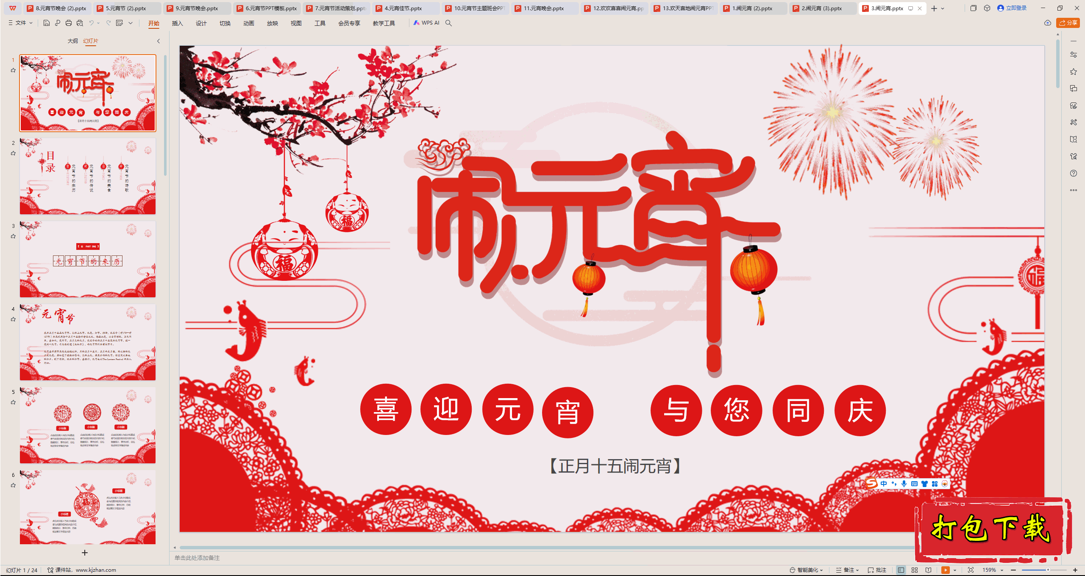Open the 插入 ribbon tab
This screenshot has width=1085, height=576.
(x=177, y=23)
